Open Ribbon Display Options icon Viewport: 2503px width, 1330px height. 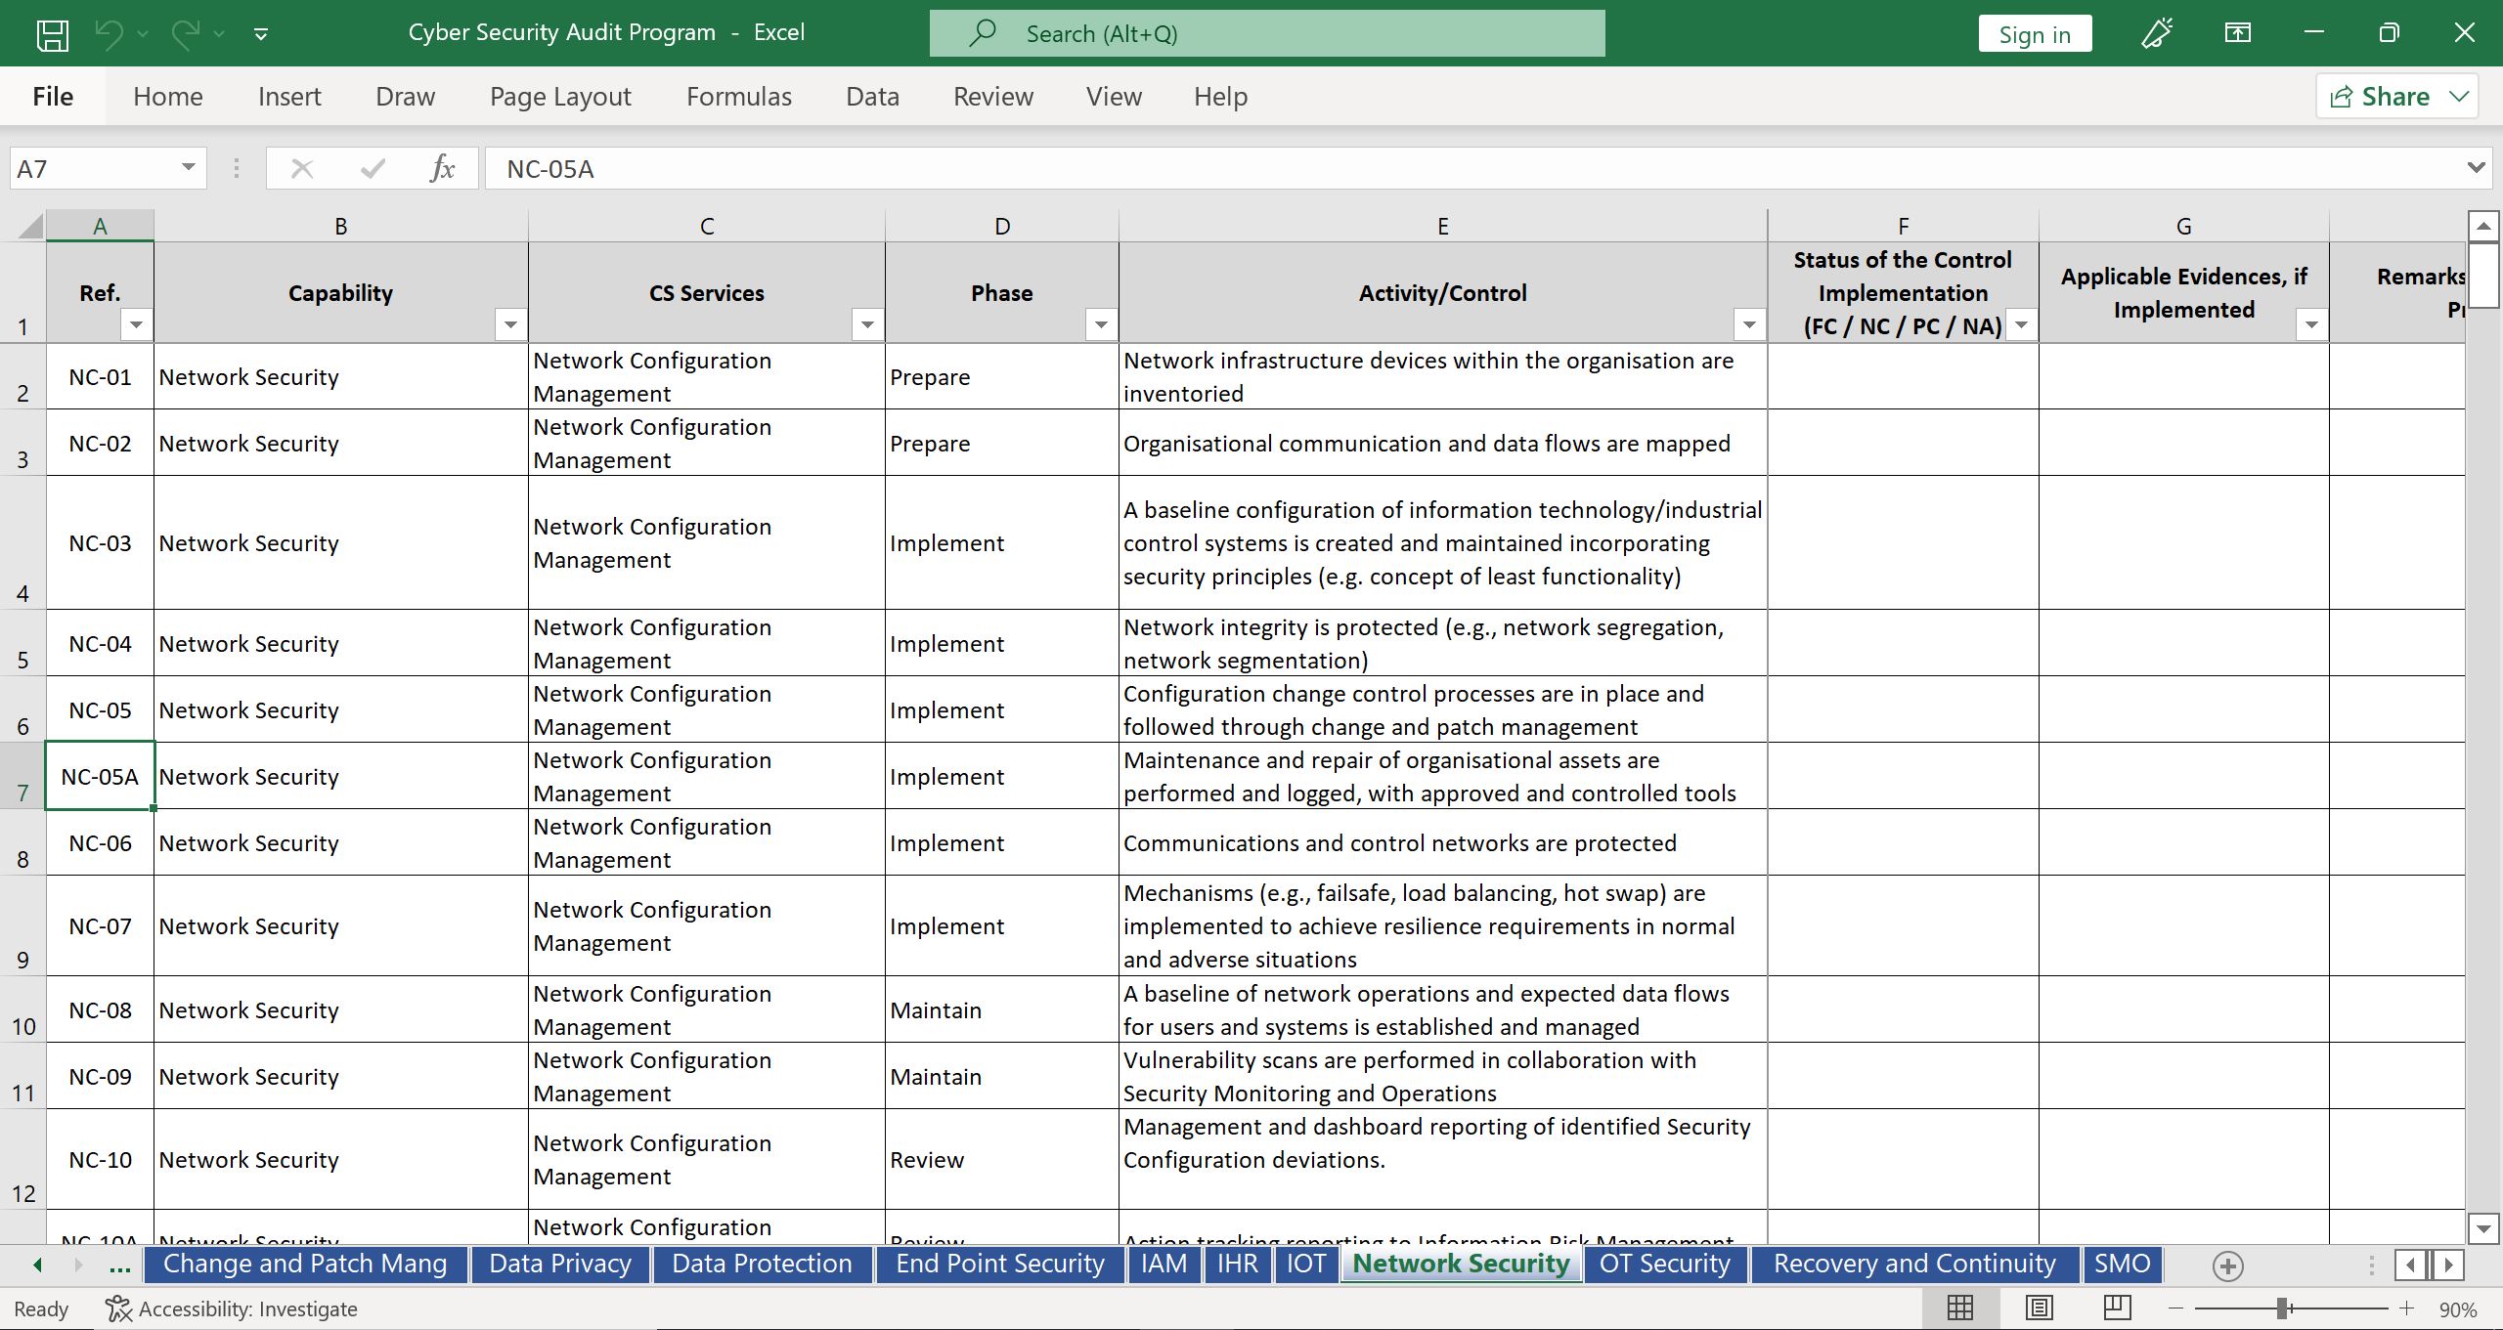click(2237, 34)
